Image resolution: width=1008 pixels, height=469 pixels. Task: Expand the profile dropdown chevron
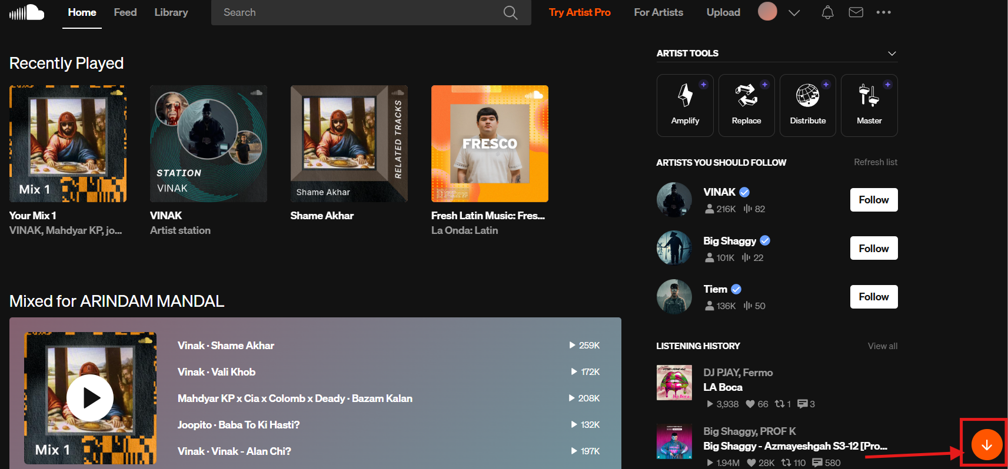click(x=794, y=13)
